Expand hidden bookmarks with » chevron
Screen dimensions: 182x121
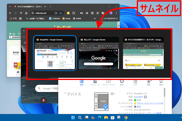tap(95, 19)
